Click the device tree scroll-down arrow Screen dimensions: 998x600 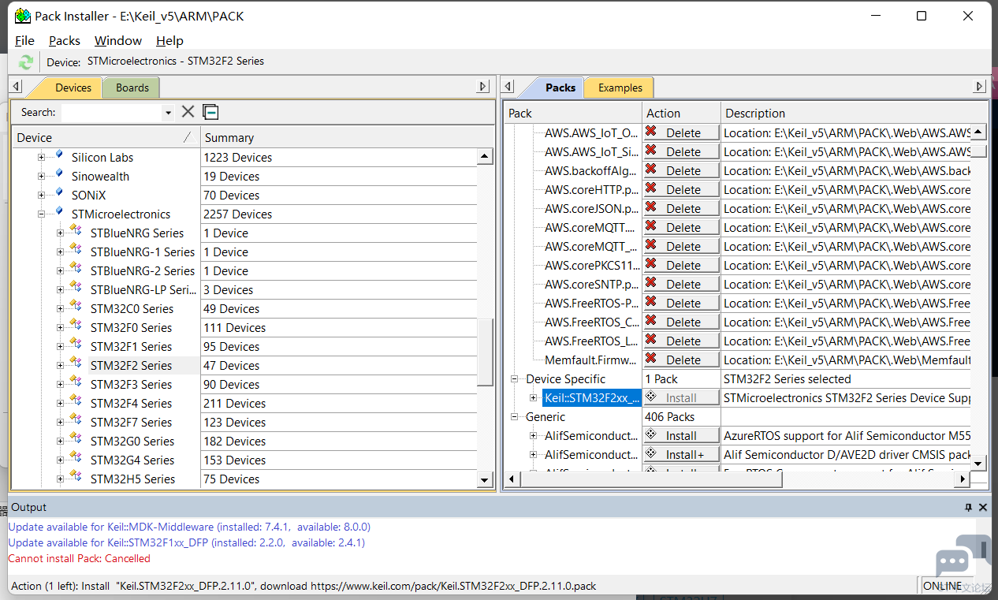pyautogui.click(x=486, y=479)
